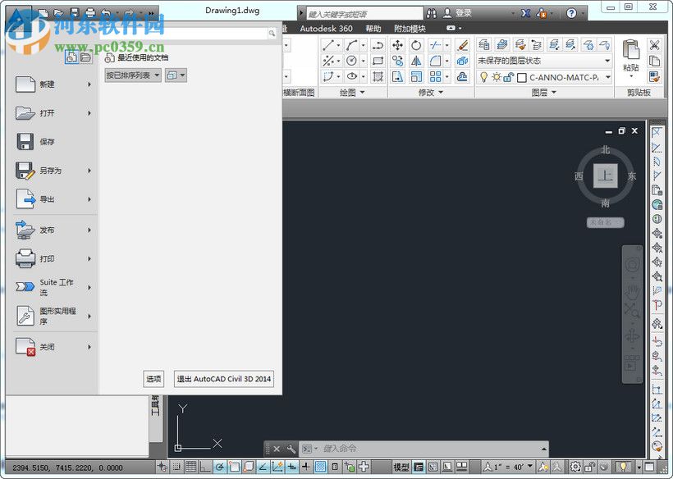This screenshot has height=479, width=673.
Task: Select the Move tool in Modify panel
Action: pyautogui.click(x=397, y=45)
